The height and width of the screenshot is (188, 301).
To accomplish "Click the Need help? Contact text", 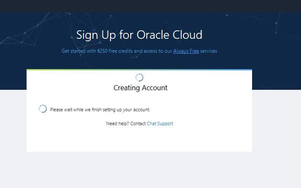I will coord(126,124).
